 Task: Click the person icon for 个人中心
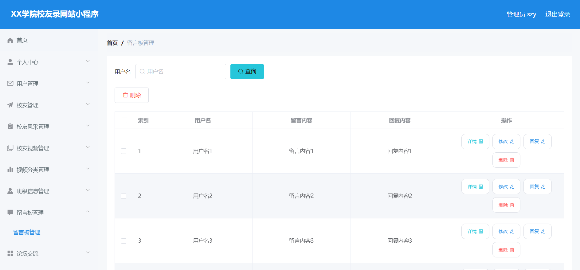pos(10,62)
